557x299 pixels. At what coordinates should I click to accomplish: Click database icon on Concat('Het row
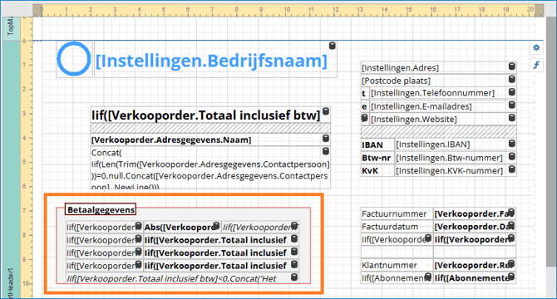coord(294,277)
